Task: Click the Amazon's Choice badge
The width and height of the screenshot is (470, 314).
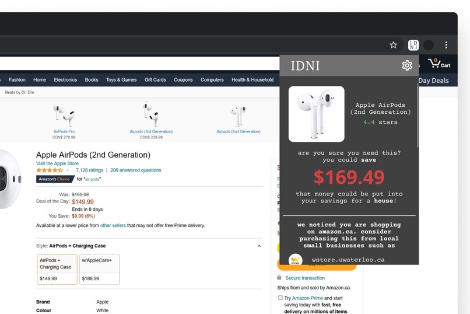Action: coord(55,179)
